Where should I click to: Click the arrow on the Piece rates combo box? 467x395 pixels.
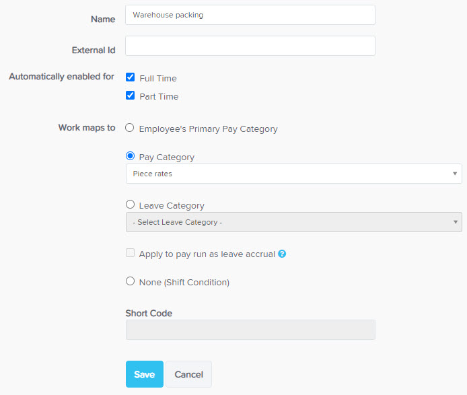pos(455,174)
